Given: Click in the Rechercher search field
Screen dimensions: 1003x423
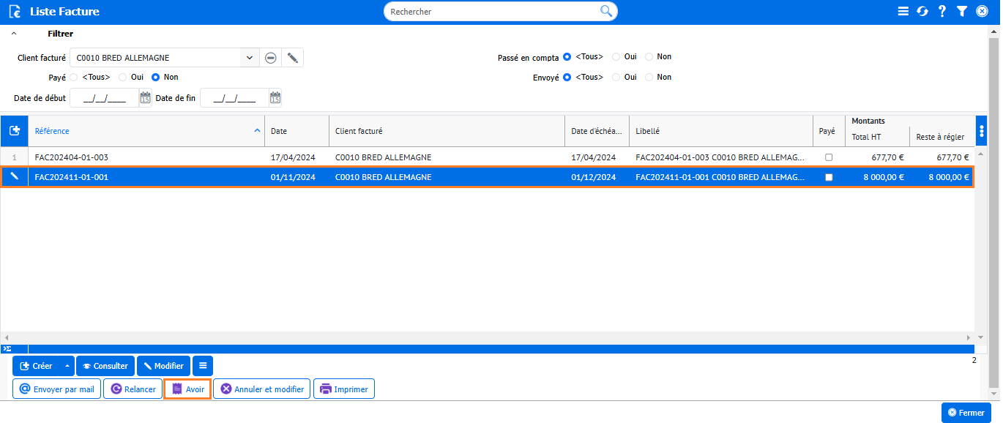Looking at the screenshot, I should (491, 12).
